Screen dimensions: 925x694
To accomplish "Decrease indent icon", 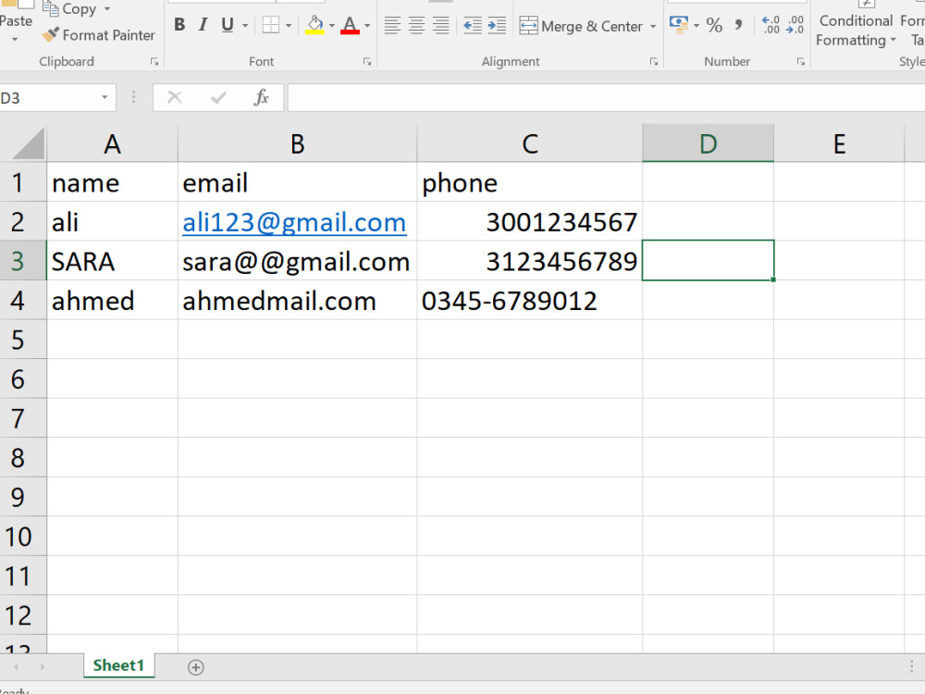I will pyautogui.click(x=473, y=25).
